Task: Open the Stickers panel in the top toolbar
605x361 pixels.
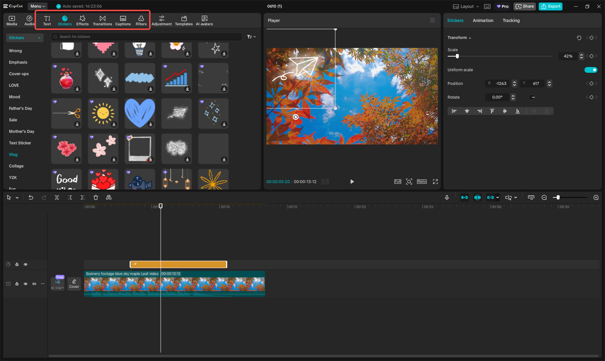Action: (x=65, y=20)
